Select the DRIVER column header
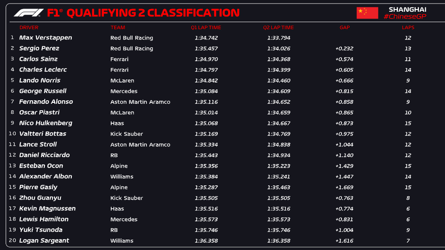Image resolution: width=445 pixels, height=250 pixels. coord(29,27)
